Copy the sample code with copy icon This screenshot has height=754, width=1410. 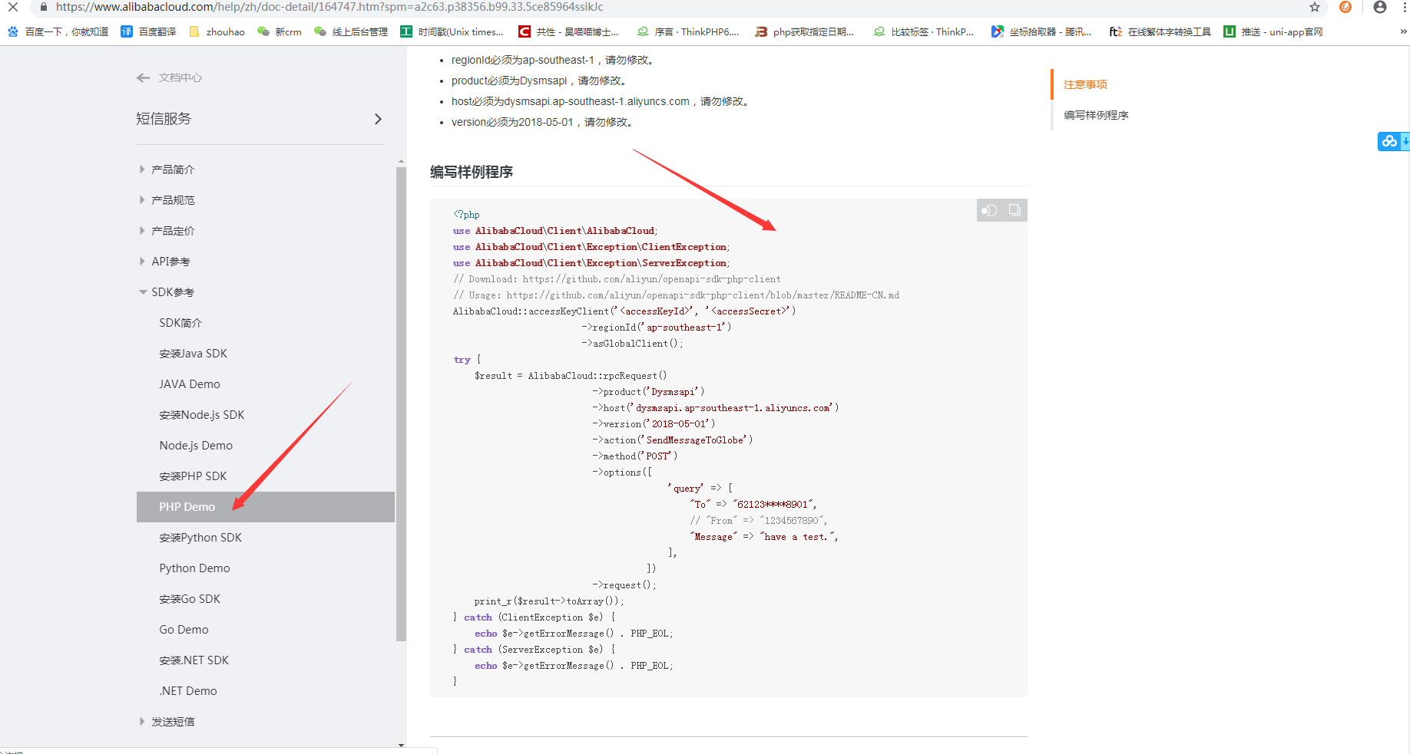1014,210
